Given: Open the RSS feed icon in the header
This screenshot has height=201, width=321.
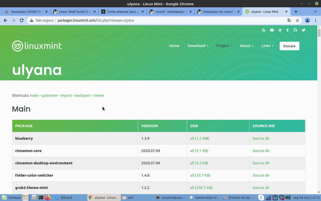Looking at the screenshot, I should 264,30.
